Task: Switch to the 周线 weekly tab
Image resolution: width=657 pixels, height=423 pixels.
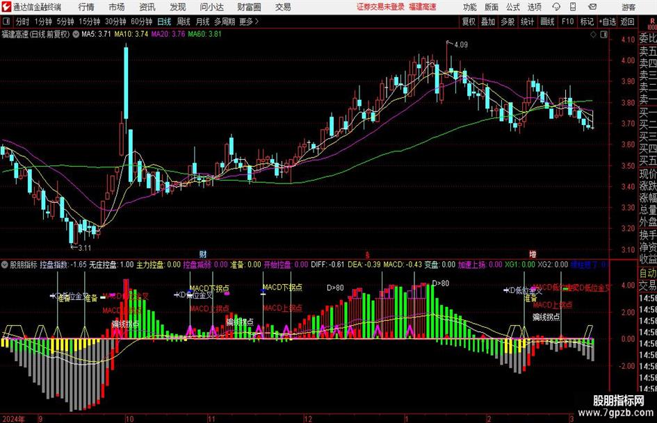Action: 184,22
